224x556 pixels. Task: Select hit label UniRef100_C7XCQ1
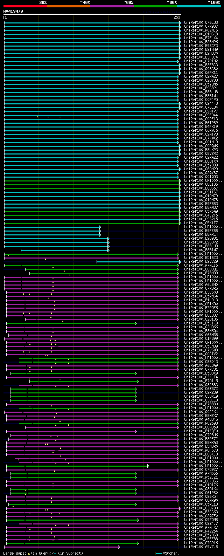(x=201, y=370)
